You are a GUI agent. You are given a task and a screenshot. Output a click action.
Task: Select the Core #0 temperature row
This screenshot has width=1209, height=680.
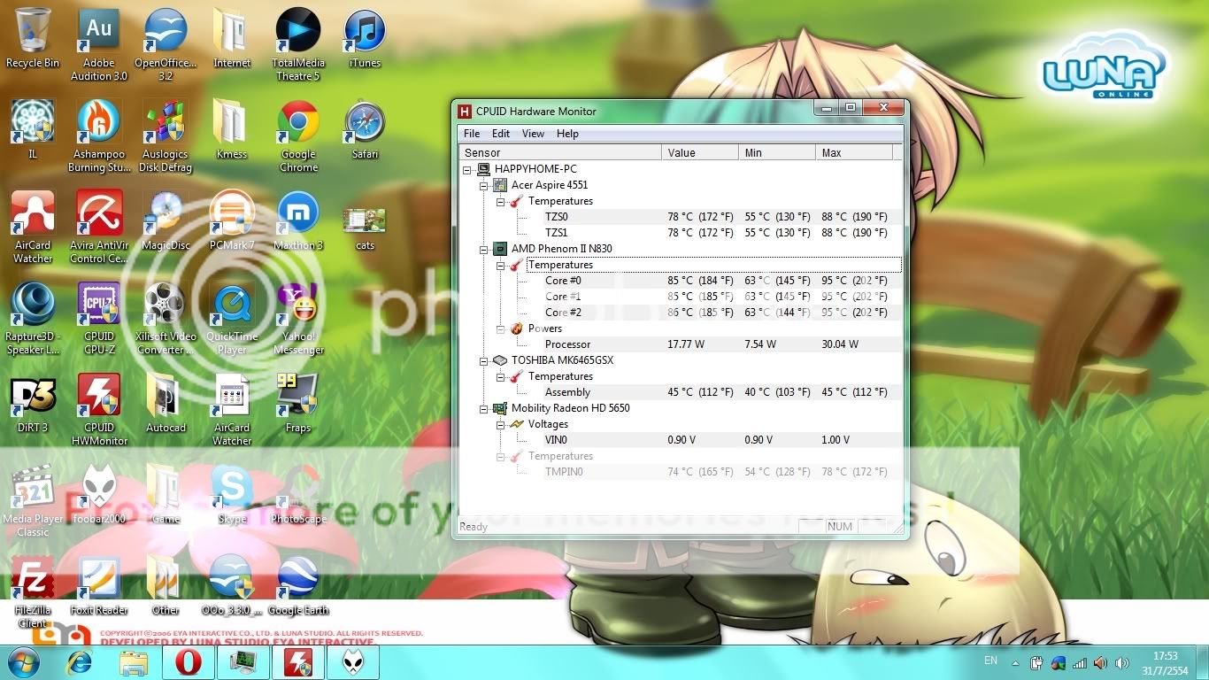click(563, 281)
